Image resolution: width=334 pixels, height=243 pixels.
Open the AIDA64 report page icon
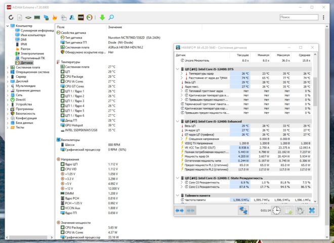pos(19,18)
